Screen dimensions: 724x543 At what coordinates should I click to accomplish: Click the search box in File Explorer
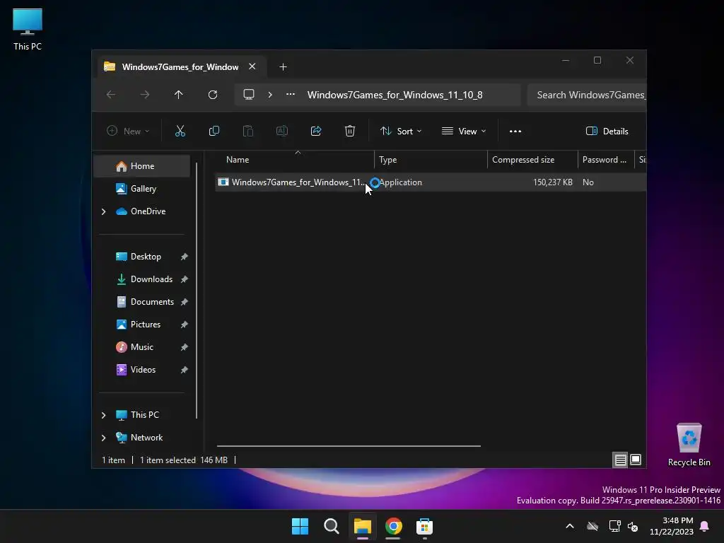(587, 95)
